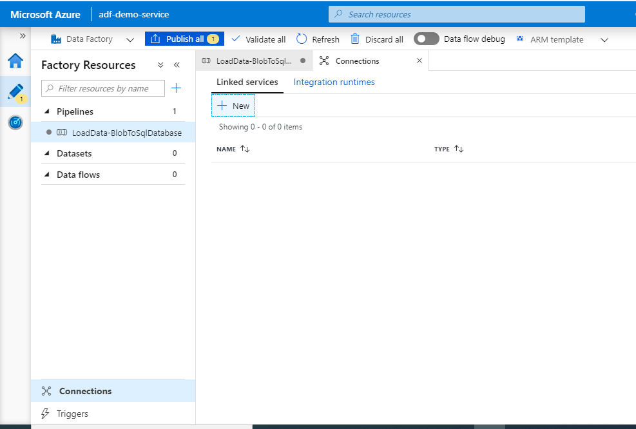Viewport: 636px width, 429px height.
Task: Click in the Search resources box
Action: (x=457, y=14)
